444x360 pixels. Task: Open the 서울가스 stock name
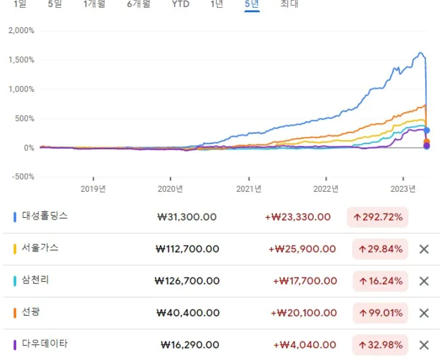coord(40,248)
